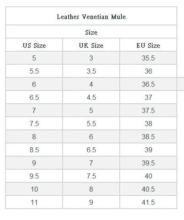Click the EU size 41.5 cell
The height and width of the screenshot is (220, 184).
(x=148, y=202)
